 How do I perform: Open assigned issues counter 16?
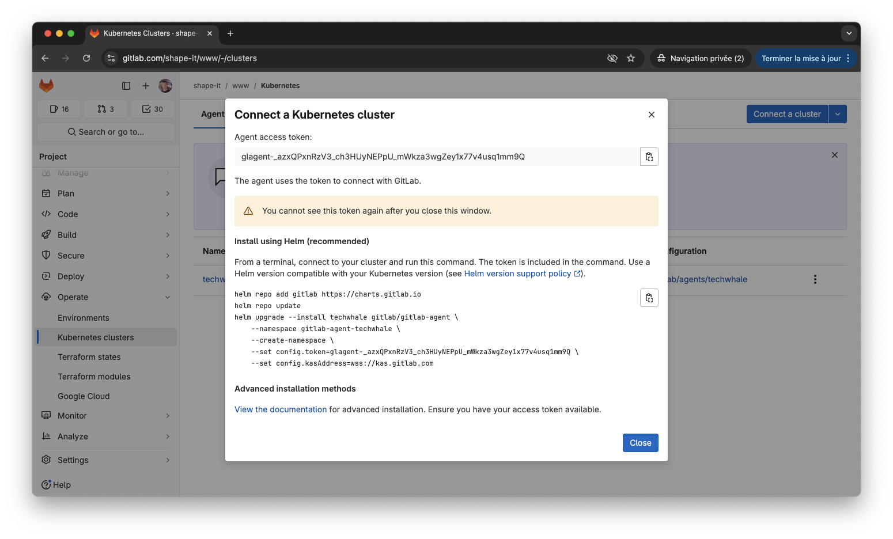(x=59, y=109)
